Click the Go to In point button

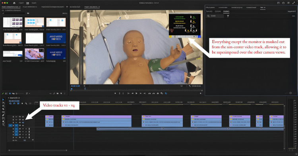click(128, 93)
